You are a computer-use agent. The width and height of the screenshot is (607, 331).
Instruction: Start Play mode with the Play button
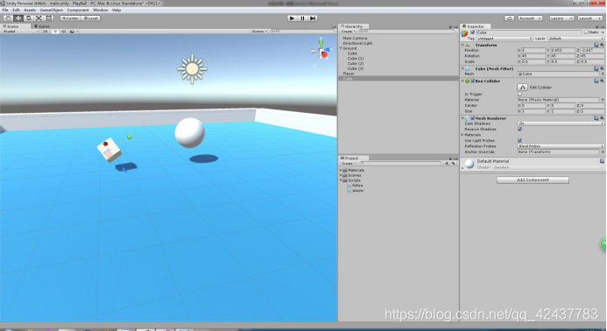click(293, 18)
